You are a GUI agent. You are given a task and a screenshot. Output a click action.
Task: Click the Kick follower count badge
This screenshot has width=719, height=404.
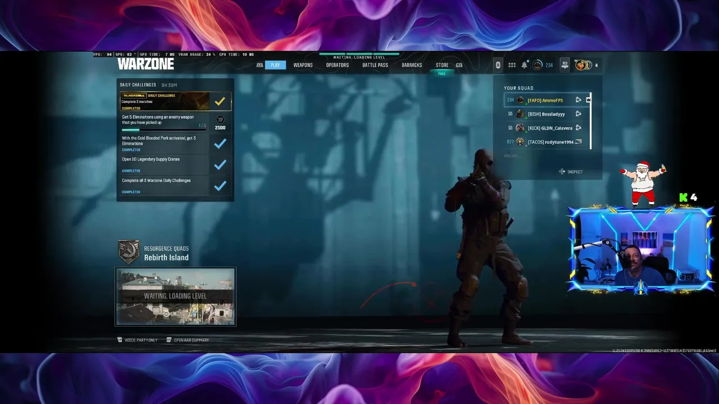click(688, 198)
